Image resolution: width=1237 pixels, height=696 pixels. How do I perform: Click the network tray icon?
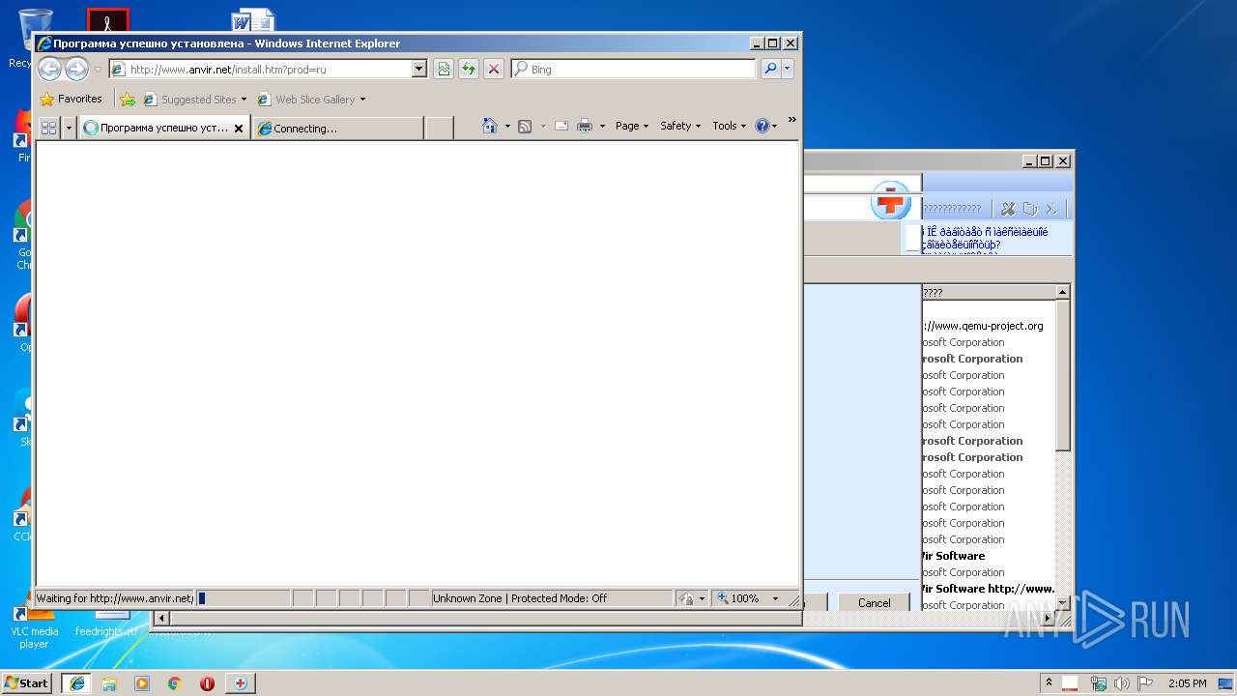point(1099,682)
